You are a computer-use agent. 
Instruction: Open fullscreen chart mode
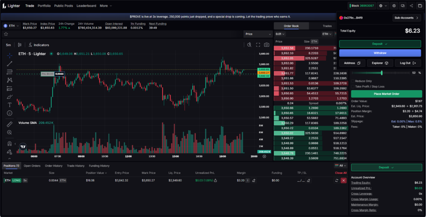pos(258,45)
